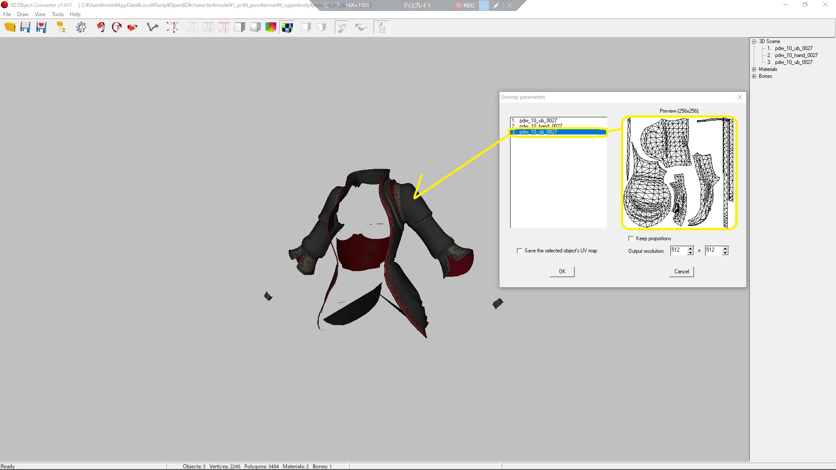The height and width of the screenshot is (470, 836).
Task: Enable Keep proportions checkbox
Action: click(x=631, y=238)
